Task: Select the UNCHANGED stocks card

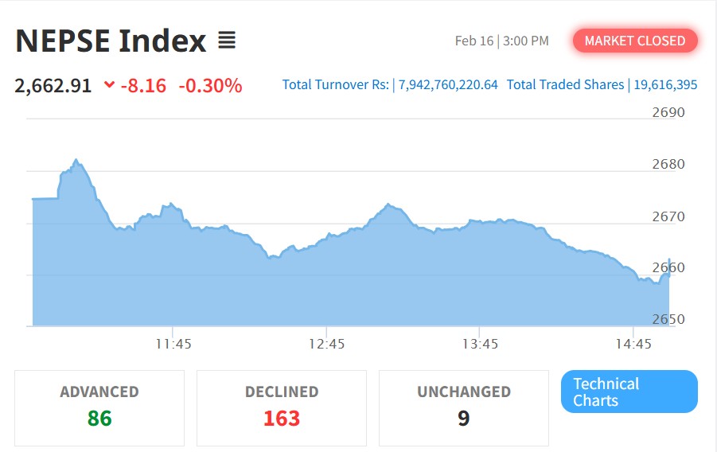Action: coord(463,407)
